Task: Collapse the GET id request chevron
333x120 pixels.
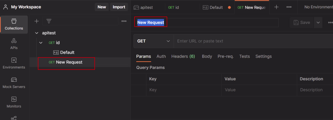Action: (x=41, y=43)
